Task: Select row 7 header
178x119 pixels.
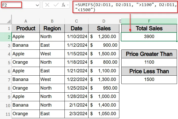Action: [x=6, y=80]
